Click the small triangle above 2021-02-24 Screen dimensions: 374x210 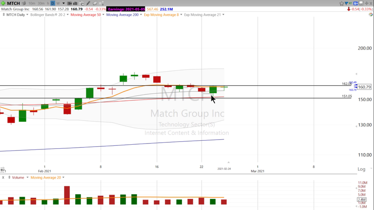(x=229, y=162)
